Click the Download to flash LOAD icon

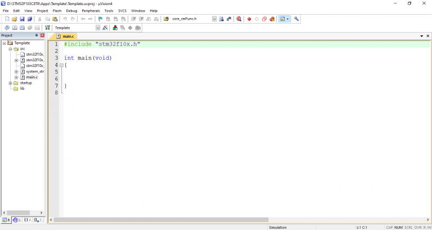pyautogui.click(x=47, y=28)
